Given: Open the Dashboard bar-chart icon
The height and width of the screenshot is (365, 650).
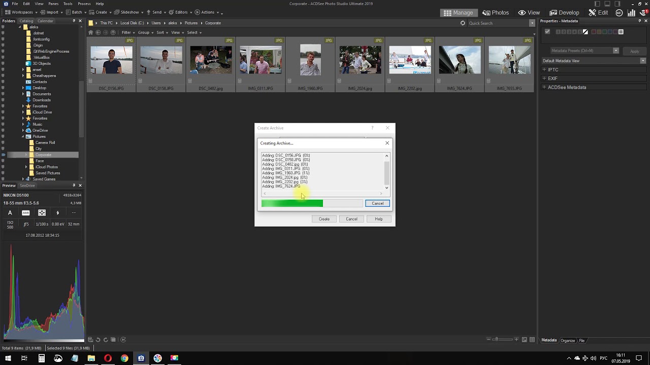Looking at the screenshot, I should coord(632,13).
